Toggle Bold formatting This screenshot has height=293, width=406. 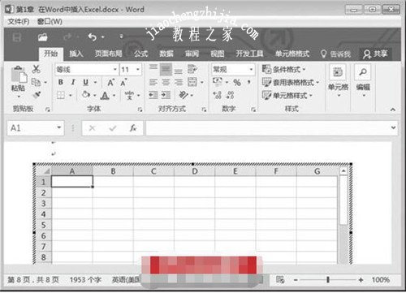(x=61, y=82)
